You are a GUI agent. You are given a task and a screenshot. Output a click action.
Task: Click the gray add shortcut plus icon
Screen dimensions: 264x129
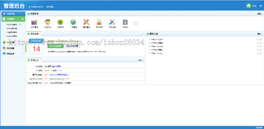point(136,23)
